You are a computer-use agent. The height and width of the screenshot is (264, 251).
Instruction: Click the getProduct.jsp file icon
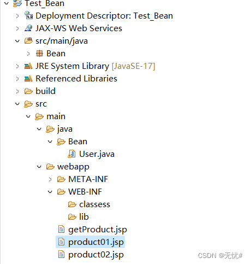(61, 229)
